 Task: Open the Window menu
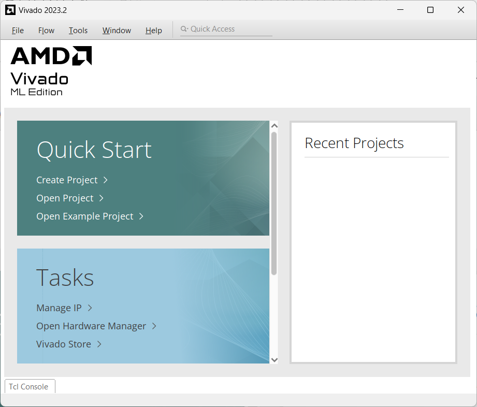point(117,31)
